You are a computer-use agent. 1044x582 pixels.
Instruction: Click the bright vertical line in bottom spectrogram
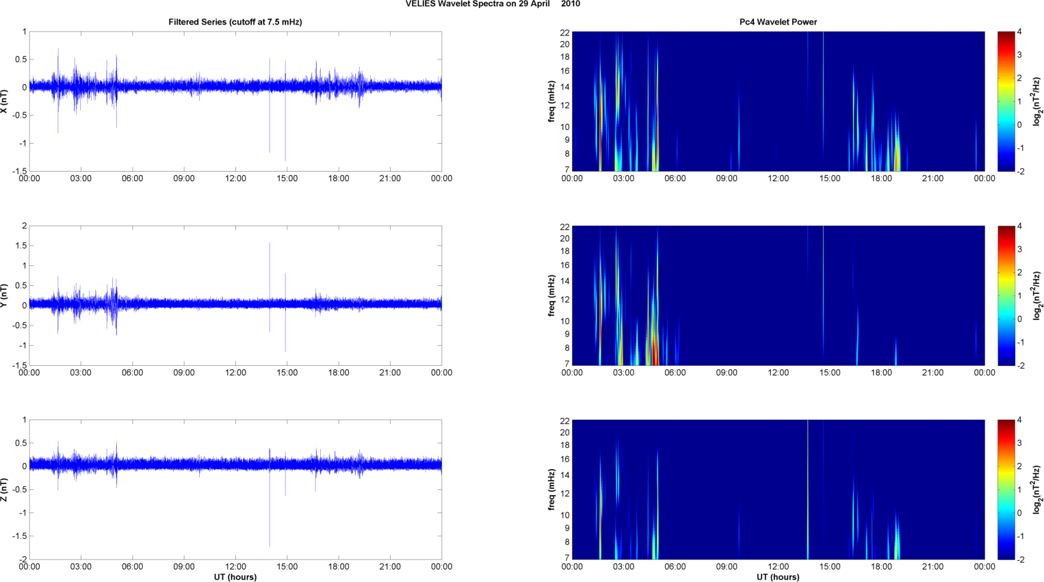(808, 490)
